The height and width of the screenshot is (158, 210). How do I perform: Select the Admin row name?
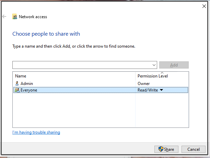(27, 84)
